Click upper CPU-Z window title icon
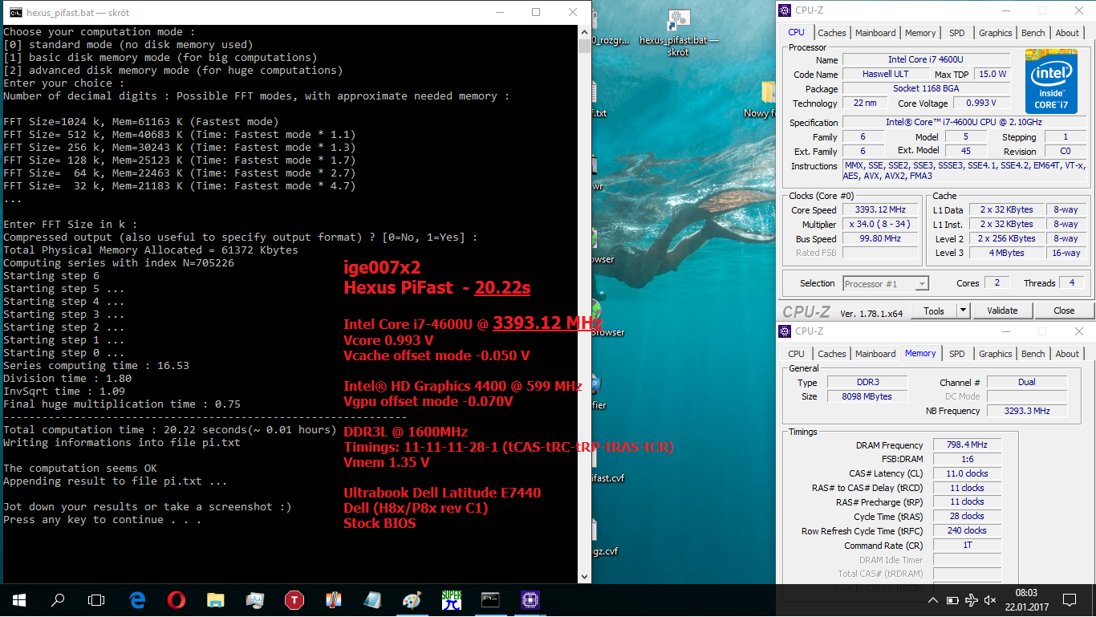This screenshot has height=617, width=1096. tap(785, 10)
